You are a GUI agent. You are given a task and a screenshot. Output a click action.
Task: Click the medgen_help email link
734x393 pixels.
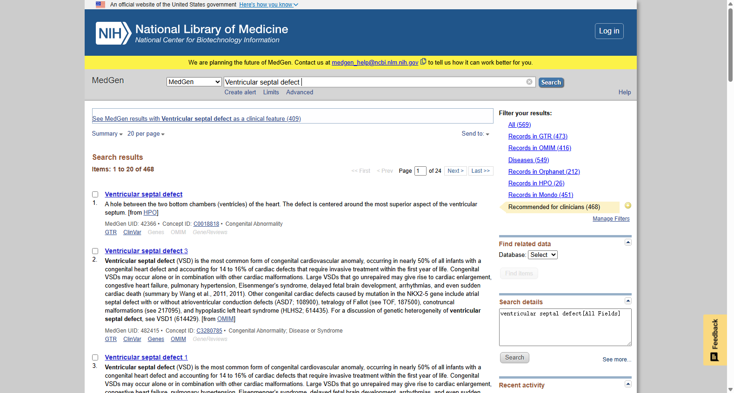tap(375, 63)
